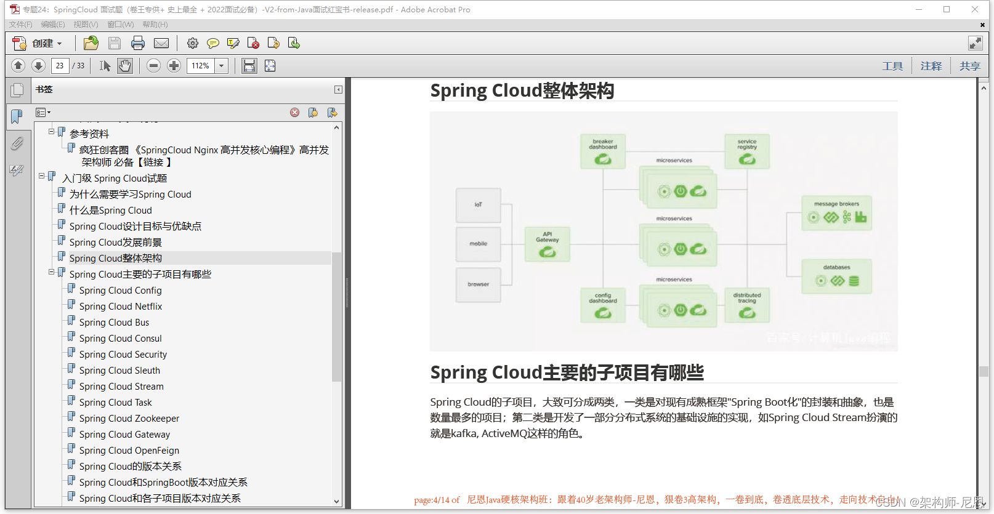Select bookmark Spring Cloud Task

point(115,403)
